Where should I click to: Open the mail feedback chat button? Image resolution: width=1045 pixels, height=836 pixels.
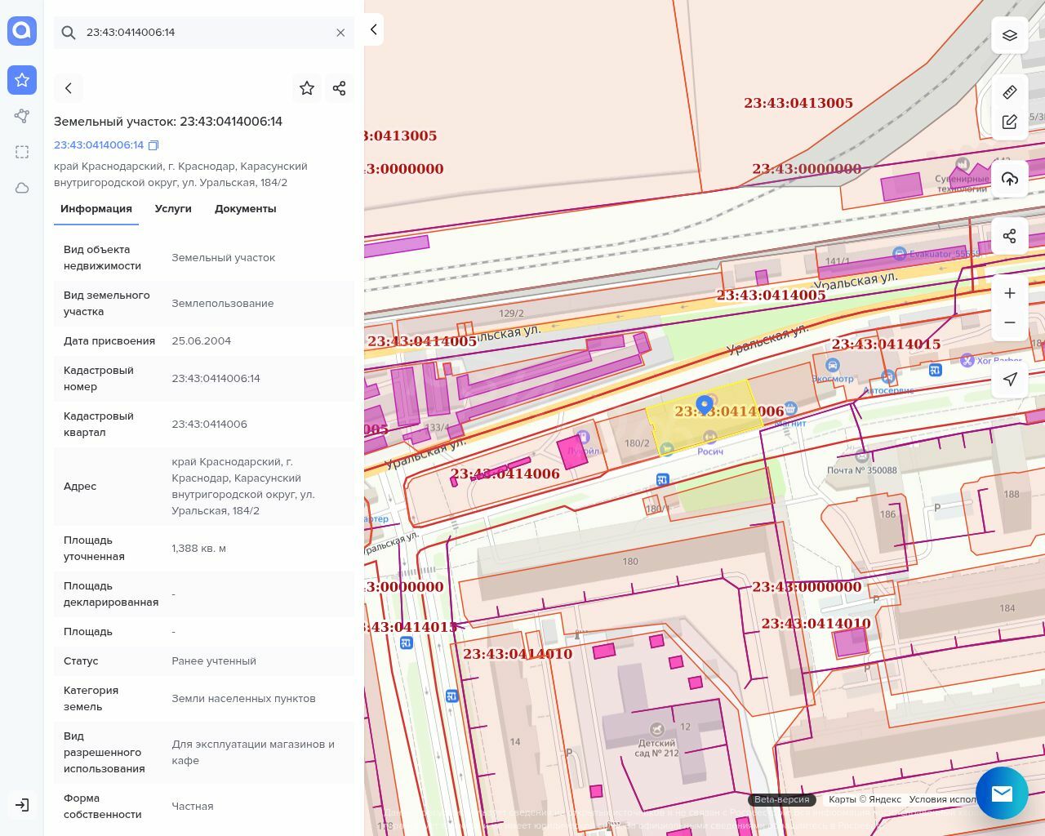tap(1002, 793)
